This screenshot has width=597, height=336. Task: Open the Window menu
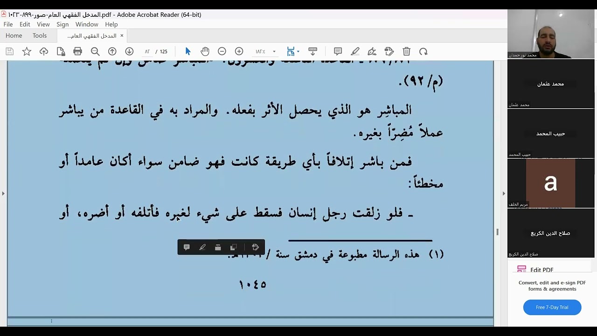pos(87,24)
